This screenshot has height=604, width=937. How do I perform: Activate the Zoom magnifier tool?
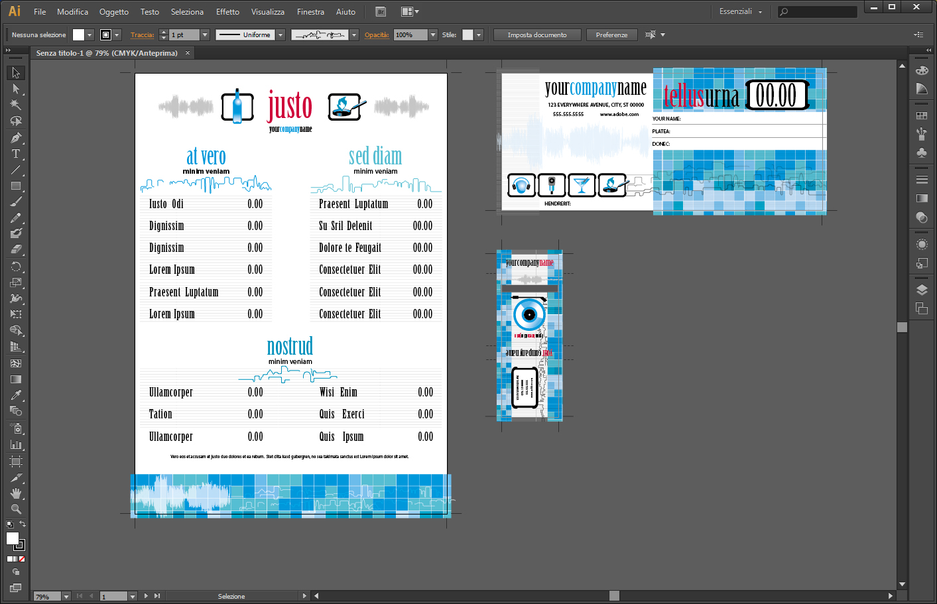[16, 509]
